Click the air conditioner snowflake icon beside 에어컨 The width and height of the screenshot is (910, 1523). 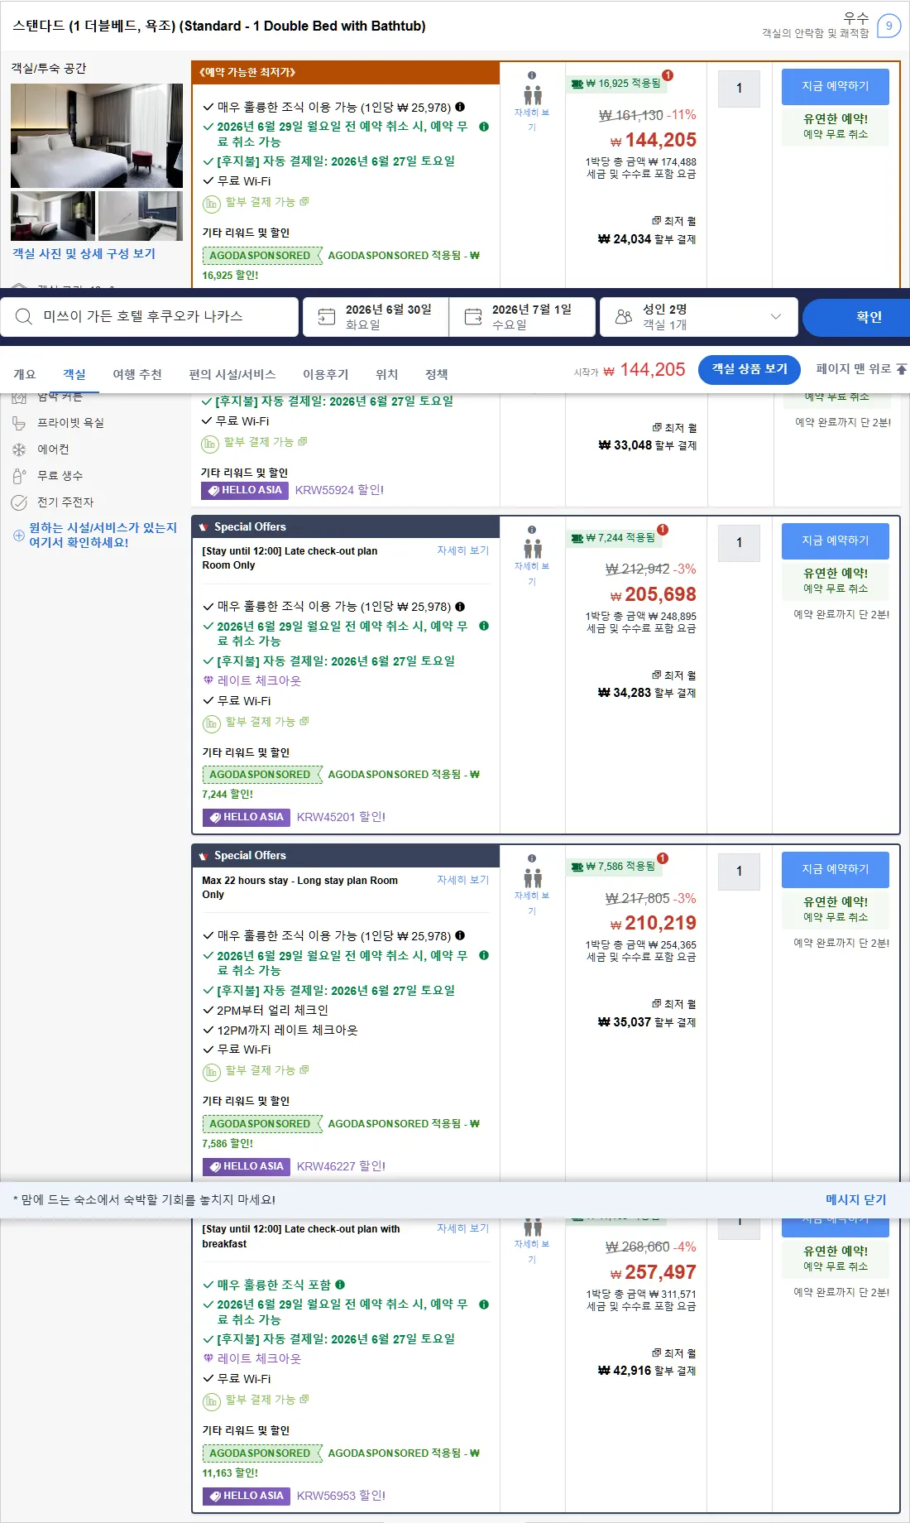pos(18,449)
